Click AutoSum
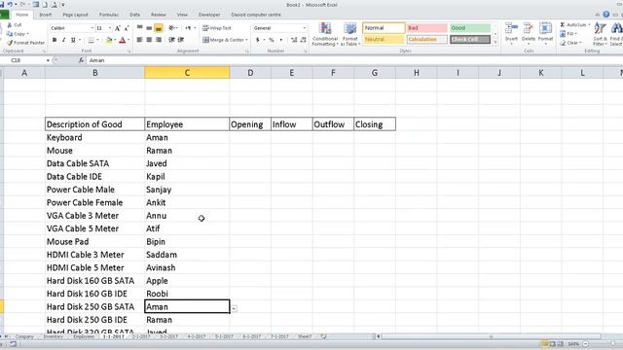The height and width of the screenshot is (350, 623). coord(573,24)
